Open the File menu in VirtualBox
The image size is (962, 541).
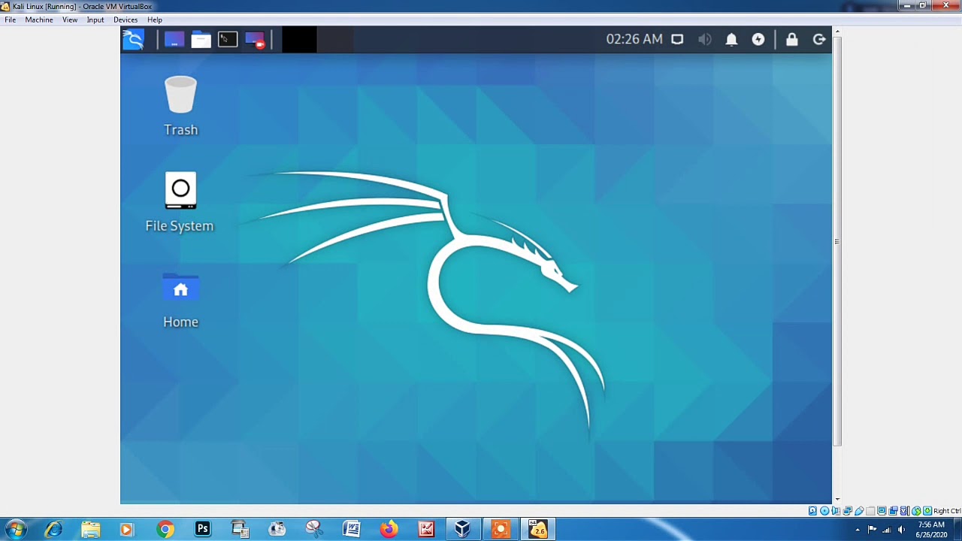[11, 20]
